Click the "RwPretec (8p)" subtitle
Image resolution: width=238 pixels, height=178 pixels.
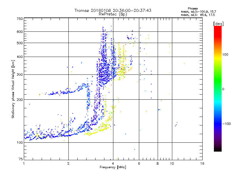[113, 14]
